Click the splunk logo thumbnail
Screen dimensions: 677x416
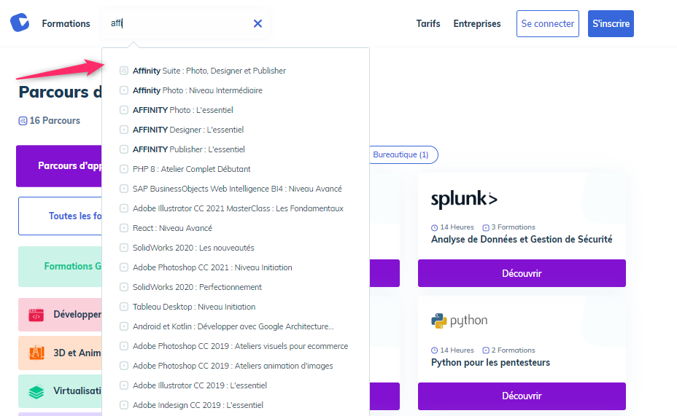tap(464, 199)
